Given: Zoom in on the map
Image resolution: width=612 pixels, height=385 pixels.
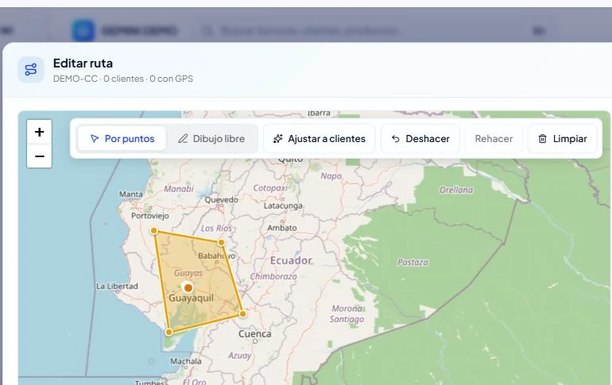Looking at the screenshot, I should coord(39,132).
